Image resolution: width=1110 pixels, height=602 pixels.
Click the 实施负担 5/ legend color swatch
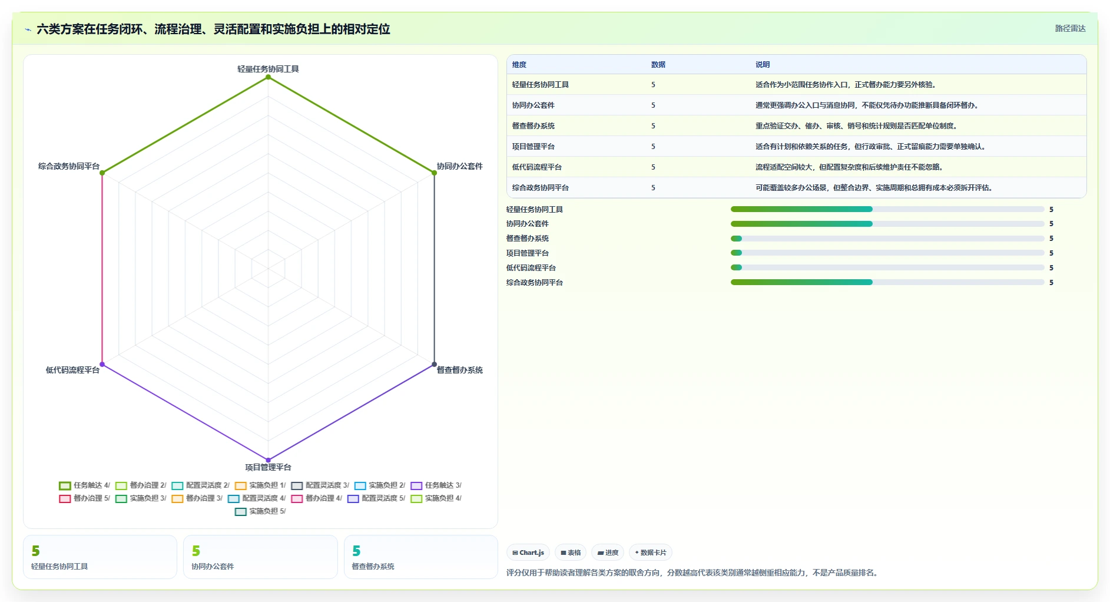tap(240, 512)
